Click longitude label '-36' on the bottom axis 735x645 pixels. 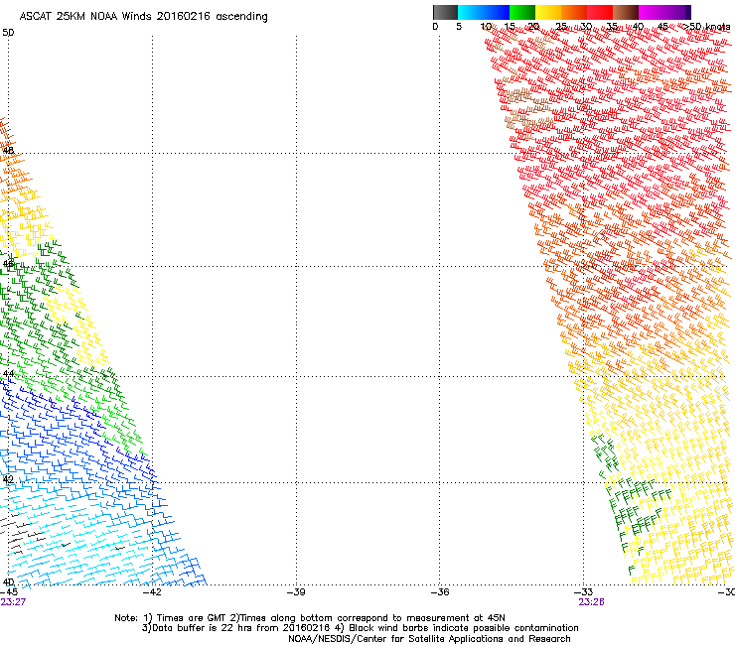pos(440,592)
